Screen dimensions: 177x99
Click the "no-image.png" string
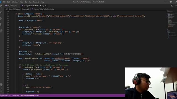click(x=55, y=43)
